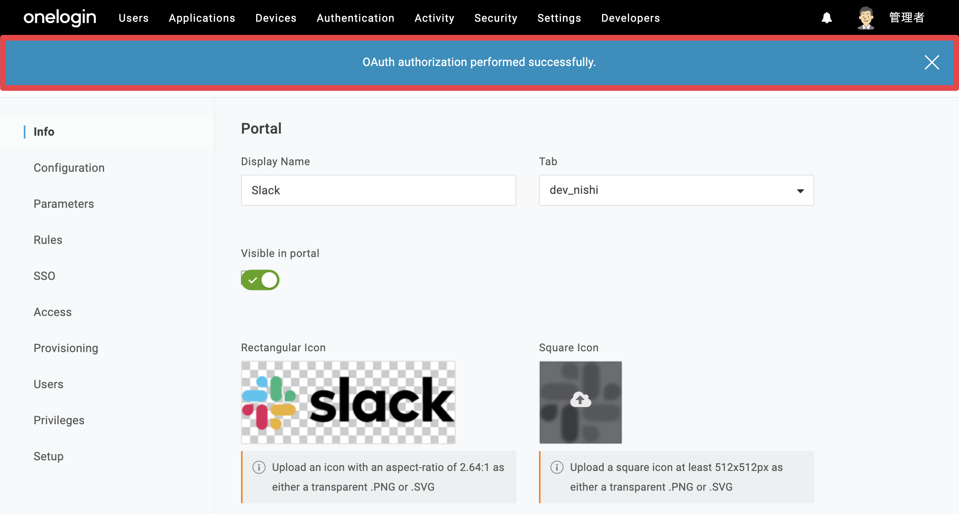Image resolution: width=959 pixels, height=514 pixels.
Task: Select the Info sidebar tab
Action: click(107, 132)
